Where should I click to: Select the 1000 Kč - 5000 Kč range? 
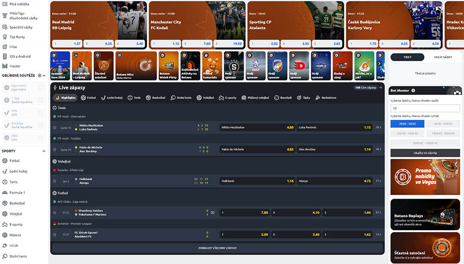443,133
